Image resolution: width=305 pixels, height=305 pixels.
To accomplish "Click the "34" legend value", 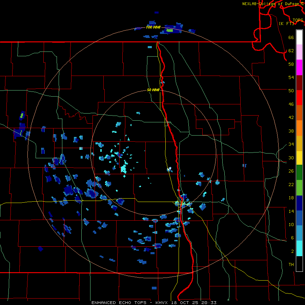I will (291, 144).
